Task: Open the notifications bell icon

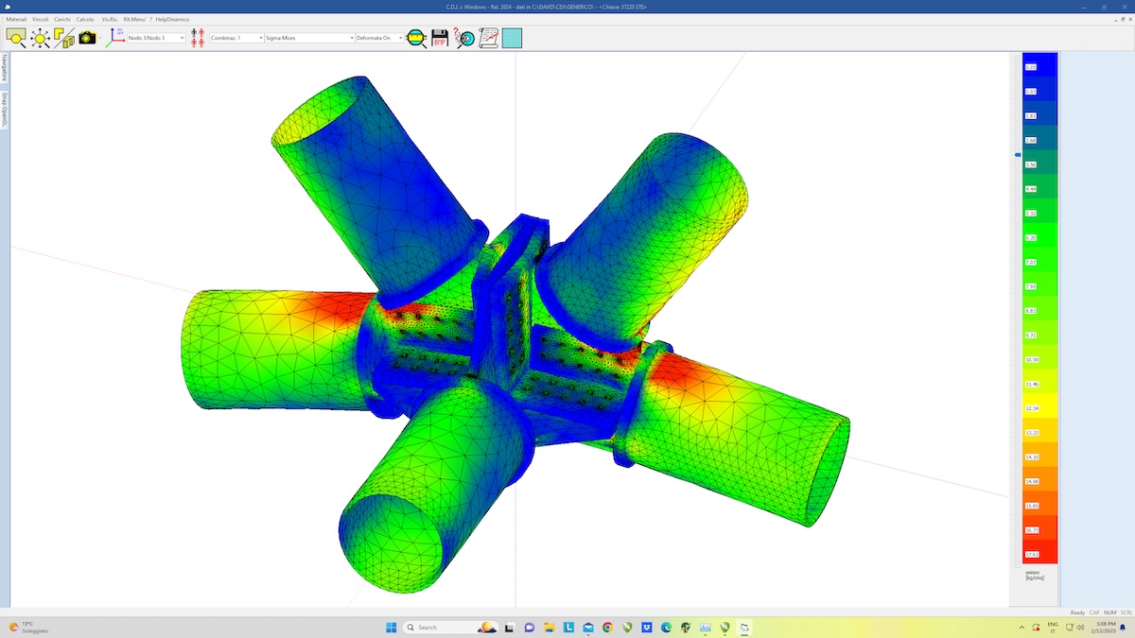Action: pos(1123,628)
